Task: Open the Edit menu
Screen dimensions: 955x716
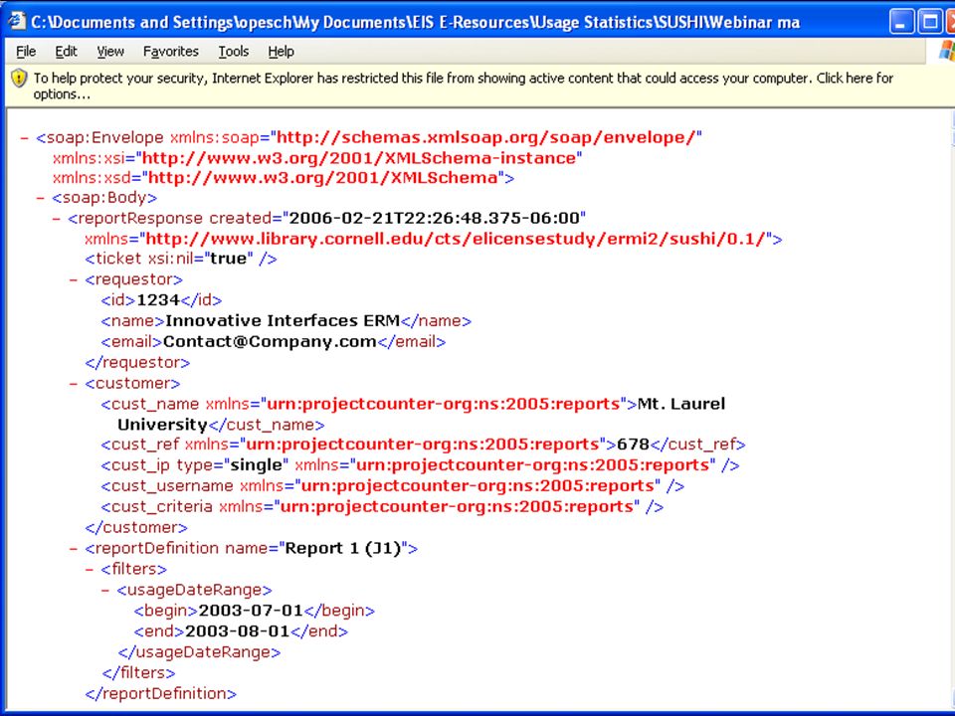Action: pos(66,52)
